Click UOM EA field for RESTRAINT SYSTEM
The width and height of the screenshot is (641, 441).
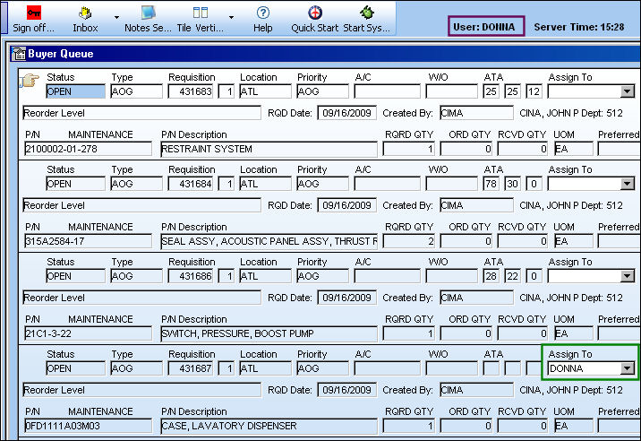coord(574,149)
